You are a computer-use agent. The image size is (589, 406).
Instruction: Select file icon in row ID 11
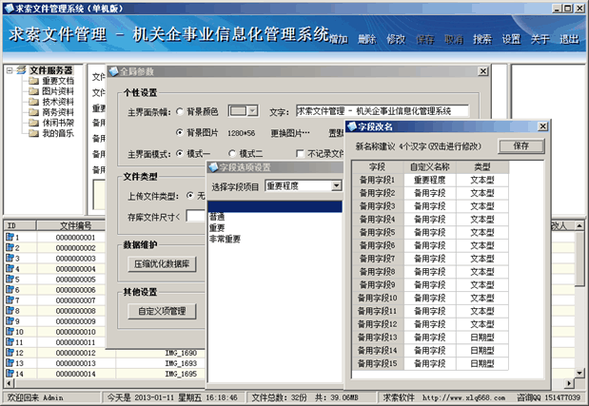click(x=10, y=342)
